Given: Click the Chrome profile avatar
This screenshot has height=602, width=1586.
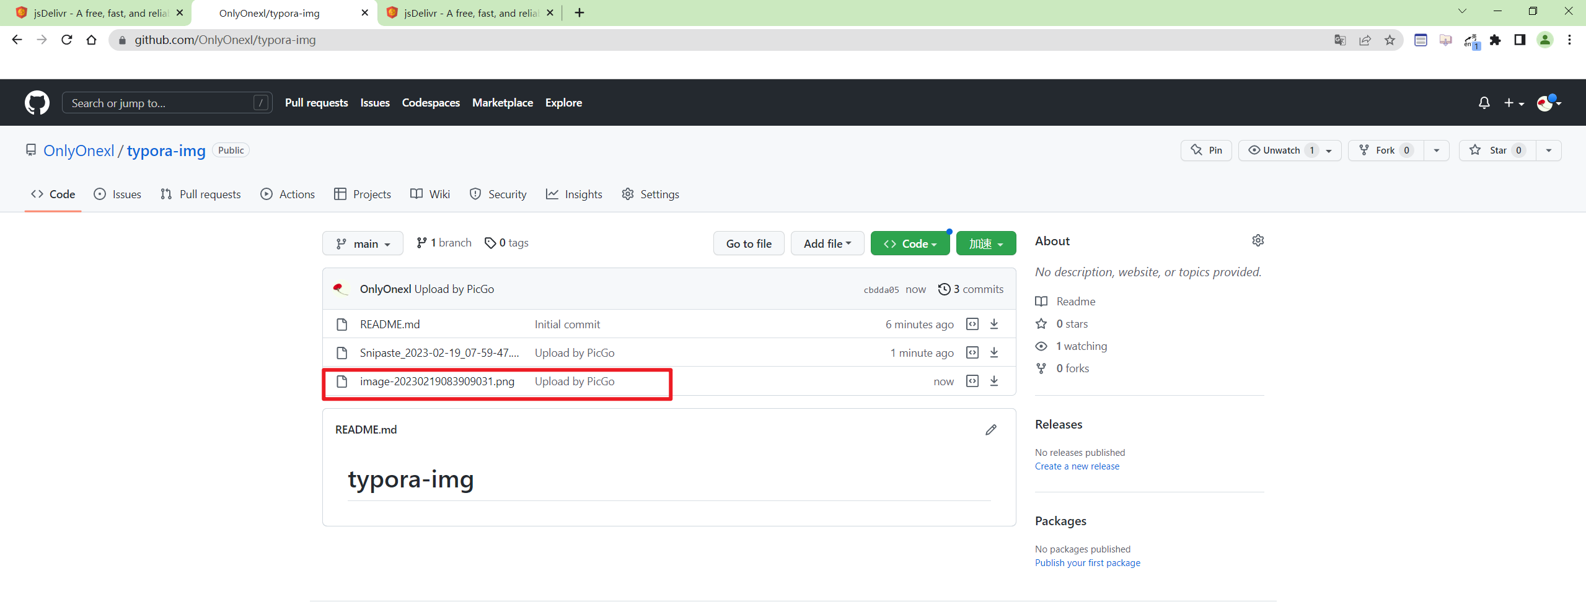Looking at the screenshot, I should tap(1545, 40).
